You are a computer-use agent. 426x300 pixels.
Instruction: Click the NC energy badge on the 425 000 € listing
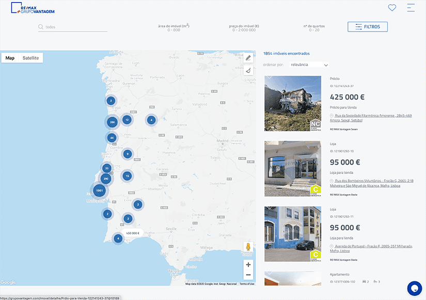314,124
